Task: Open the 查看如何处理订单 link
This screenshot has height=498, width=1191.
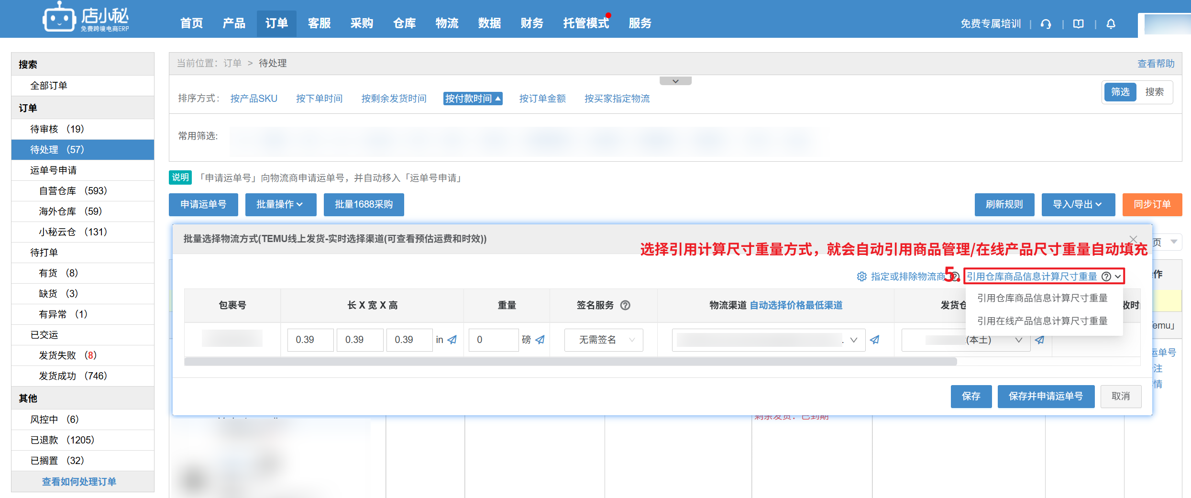Action: [79, 481]
